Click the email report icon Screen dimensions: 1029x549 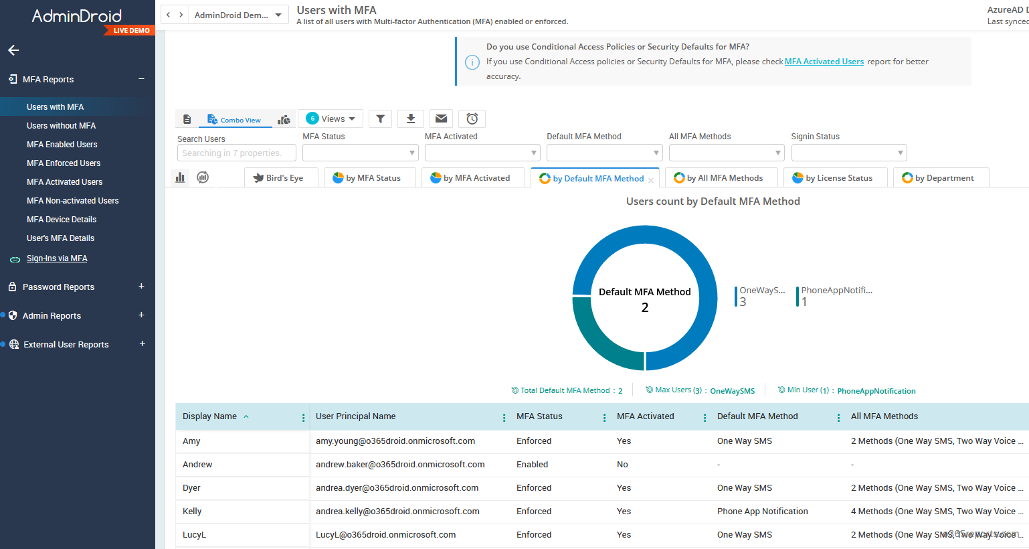tap(441, 119)
